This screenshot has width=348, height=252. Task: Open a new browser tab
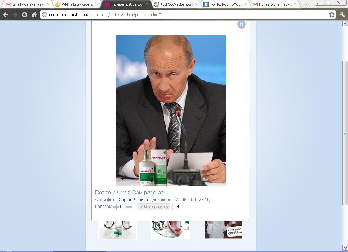(x=305, y=4)
